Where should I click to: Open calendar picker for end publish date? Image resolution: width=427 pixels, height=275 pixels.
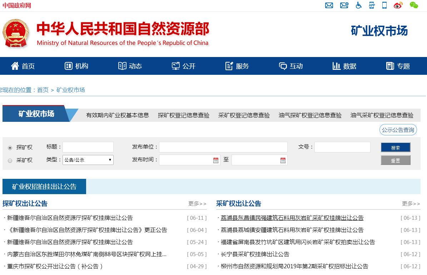(x=283, y=160)
